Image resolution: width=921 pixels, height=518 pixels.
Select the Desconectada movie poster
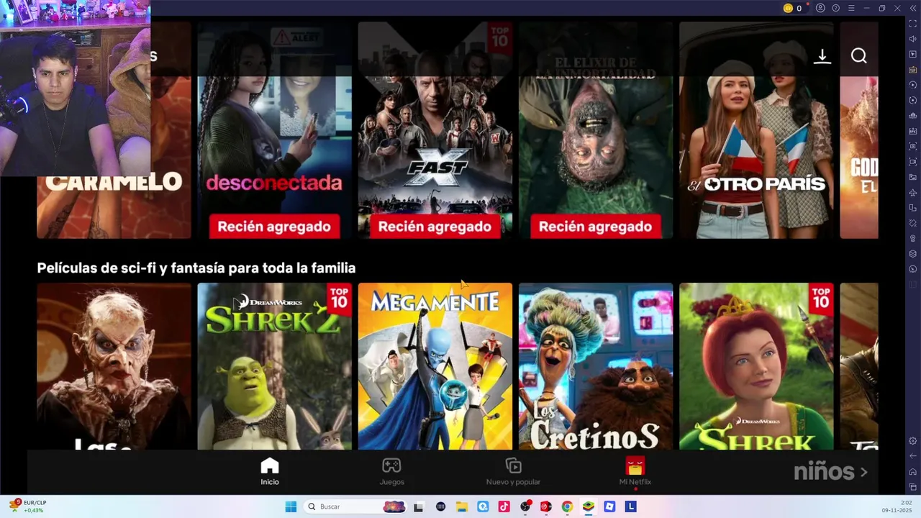(275, 130)
